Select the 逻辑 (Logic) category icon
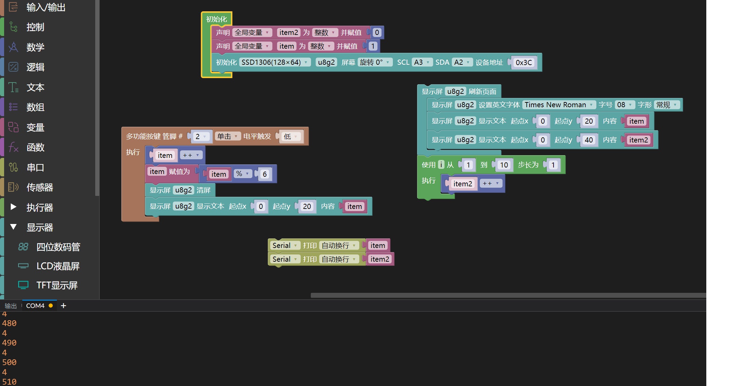Screen dimensions: 745x386 (13, 67)
